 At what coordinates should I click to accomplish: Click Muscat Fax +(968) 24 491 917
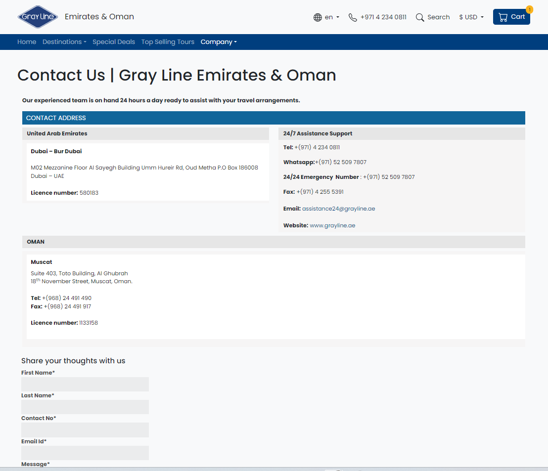click(61, 306)
